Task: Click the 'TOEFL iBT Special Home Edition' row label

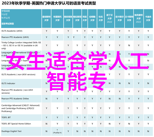Action: 16,124
